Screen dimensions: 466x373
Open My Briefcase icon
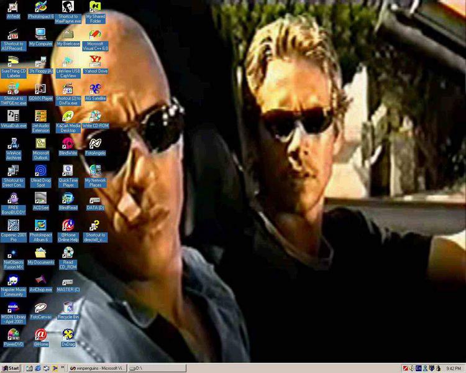point(68,37)
